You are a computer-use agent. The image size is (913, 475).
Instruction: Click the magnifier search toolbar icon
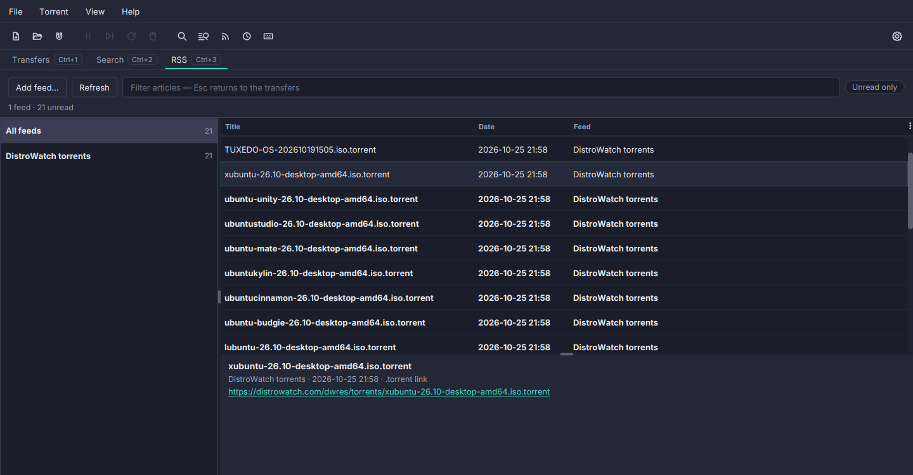(182, 36)
